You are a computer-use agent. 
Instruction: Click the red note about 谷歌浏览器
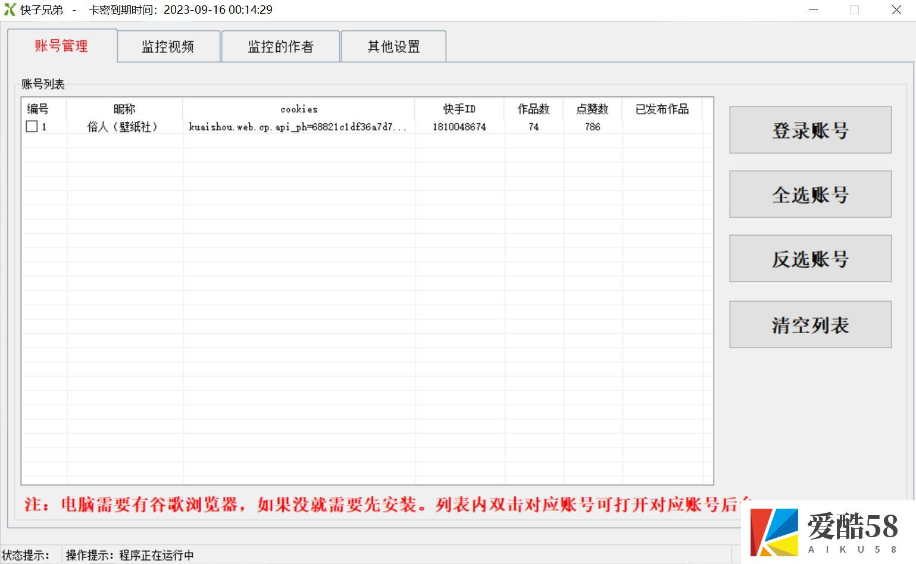point(389,505)
